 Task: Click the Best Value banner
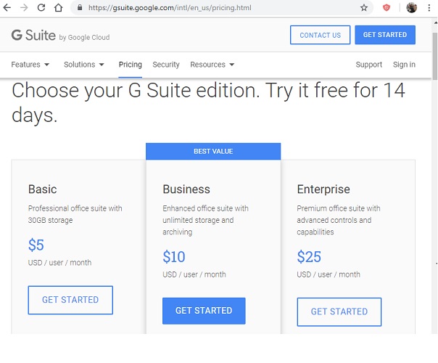click(213, 151)
